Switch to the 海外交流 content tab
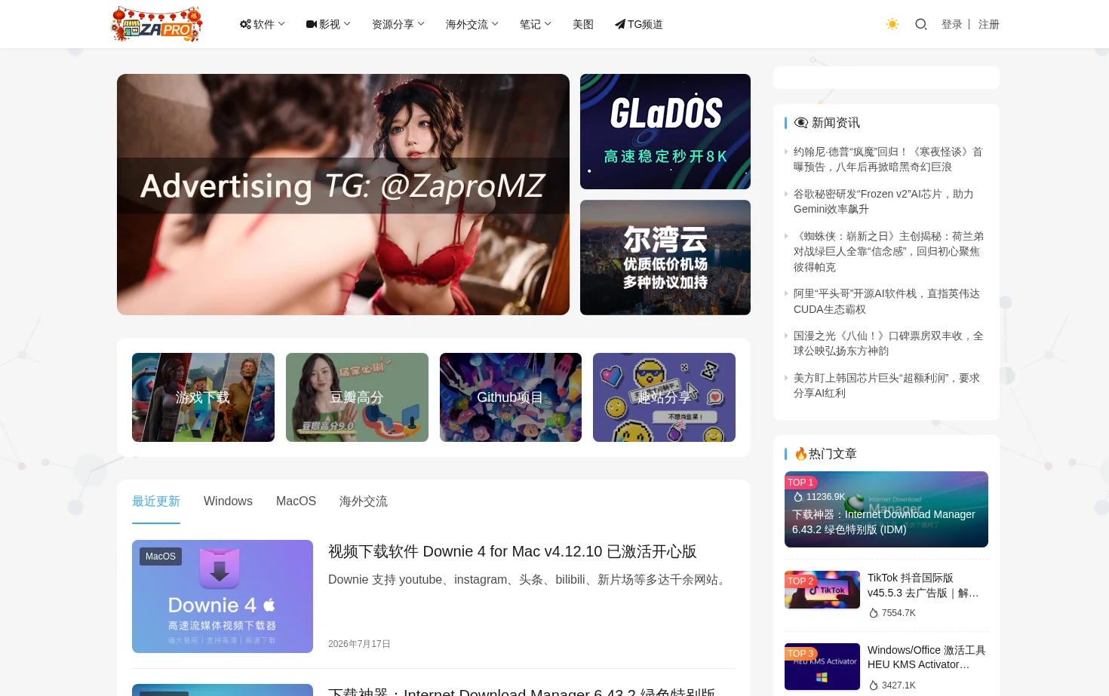Screen dimensions: 1109x696 364,501
